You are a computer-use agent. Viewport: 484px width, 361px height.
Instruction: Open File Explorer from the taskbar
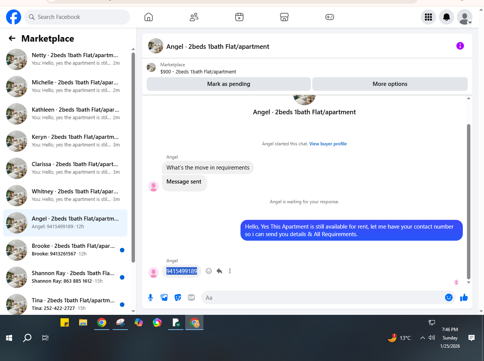(x=83, y=322)
